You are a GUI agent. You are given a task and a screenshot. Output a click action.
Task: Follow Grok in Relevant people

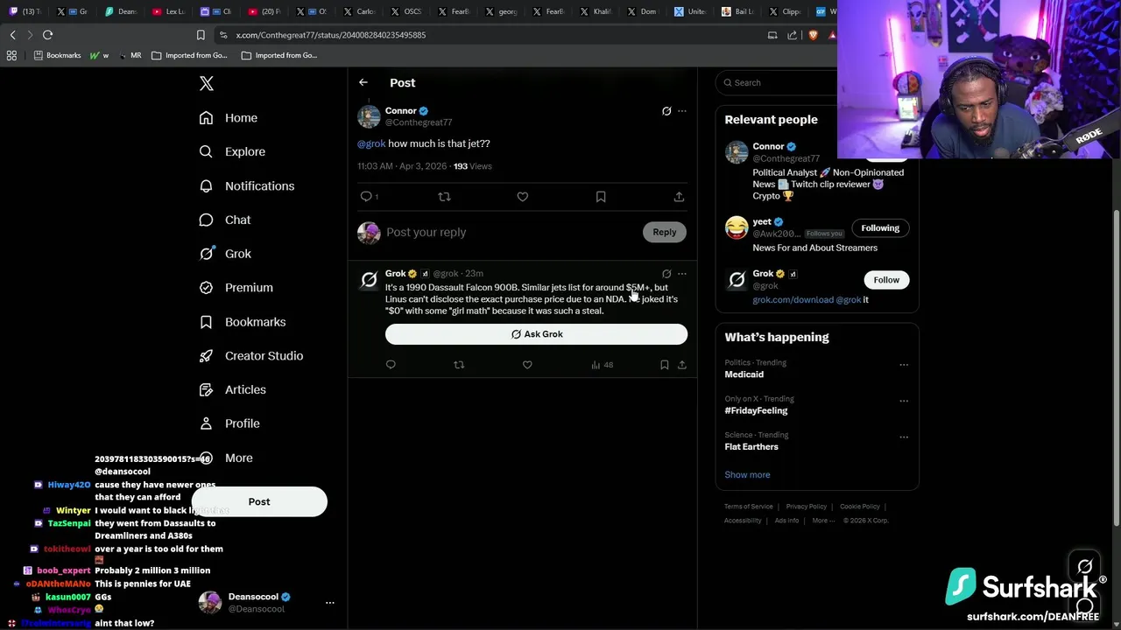(886, 280)
